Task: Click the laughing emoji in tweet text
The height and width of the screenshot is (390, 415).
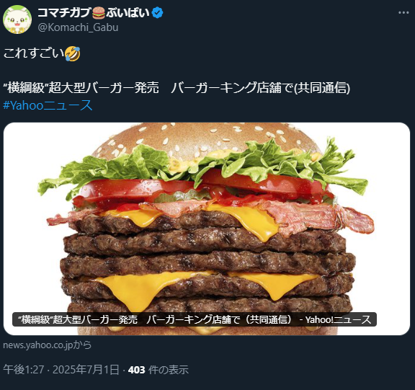Action: point(73,53)
